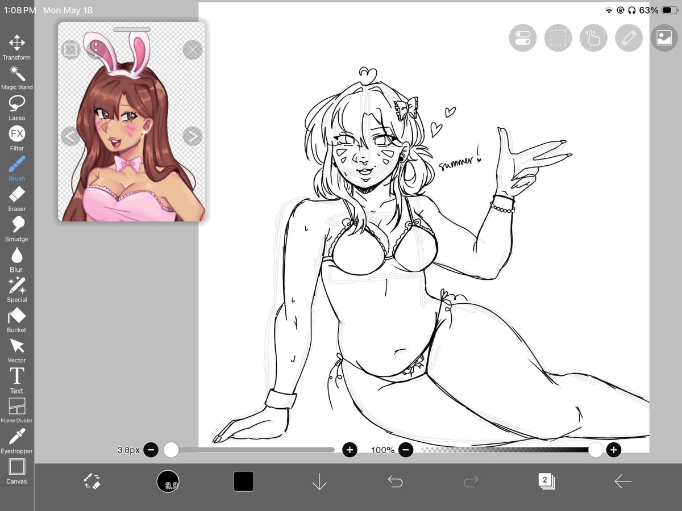Decrease brush thickness with minus button
682x511 pixels.
pos(151,450)
